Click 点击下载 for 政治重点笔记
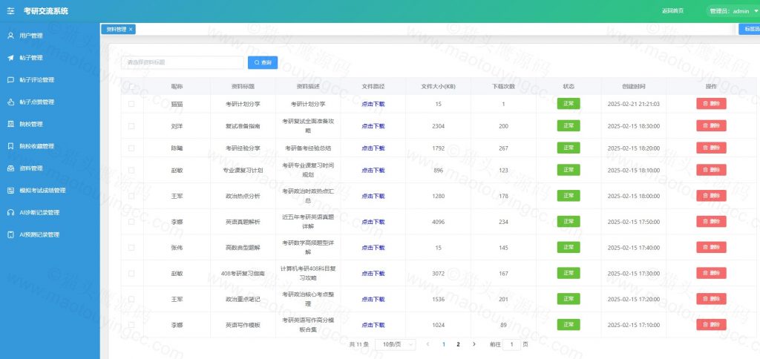Viewport: 760px width, 359px height. tap(373, 300)
